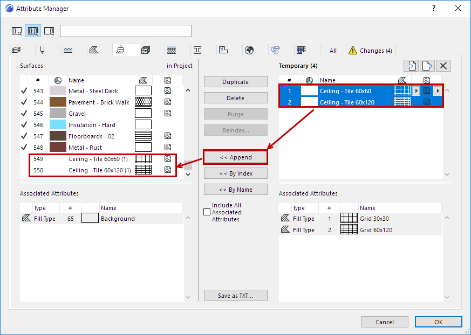Click the attribute search text field

click(x=126, y=31)
